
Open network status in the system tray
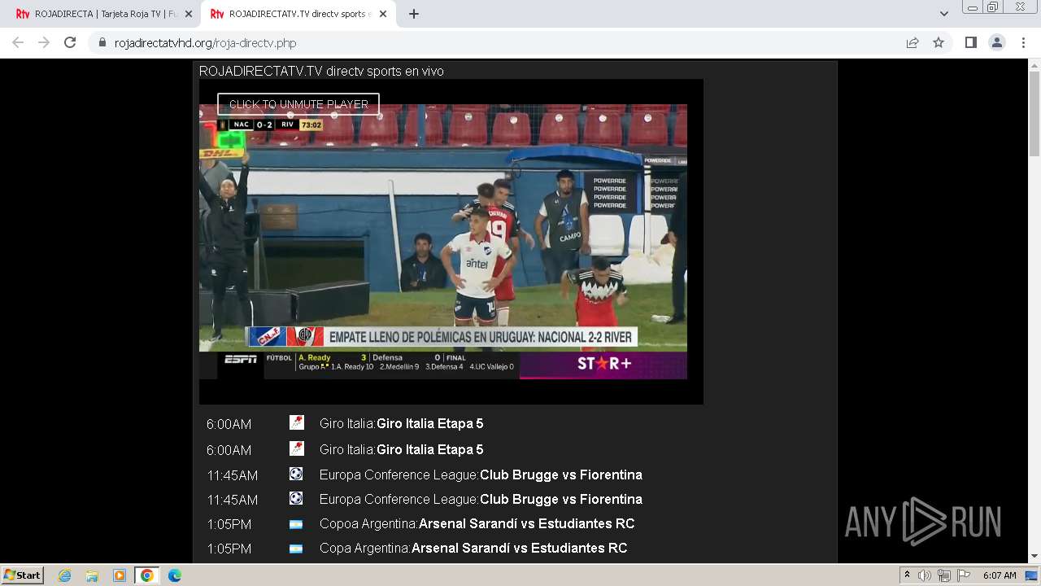(x=944, y=575)
